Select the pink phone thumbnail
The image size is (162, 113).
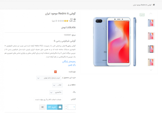click(151, 36)
